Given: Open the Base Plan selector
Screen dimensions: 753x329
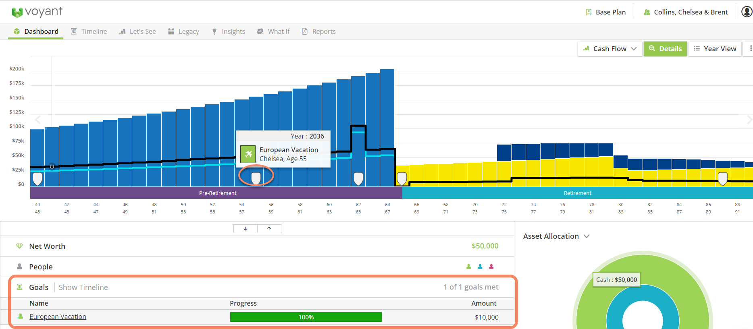Looking at the screenshot, I should coord(606,12).
